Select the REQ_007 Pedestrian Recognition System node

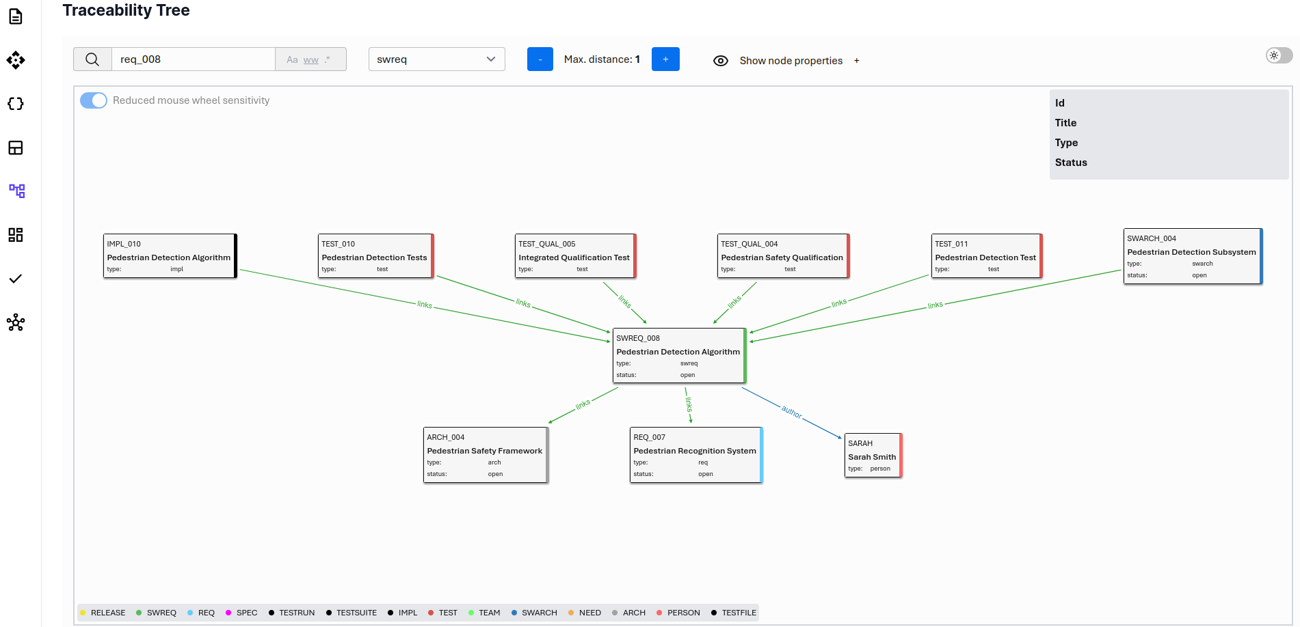[x=696, y=455]
